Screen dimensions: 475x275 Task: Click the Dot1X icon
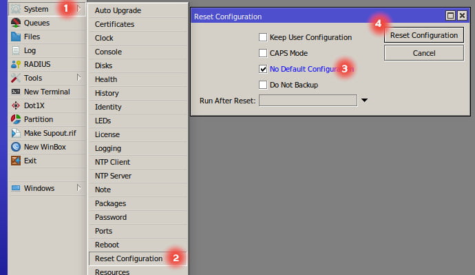pos(16,105)
